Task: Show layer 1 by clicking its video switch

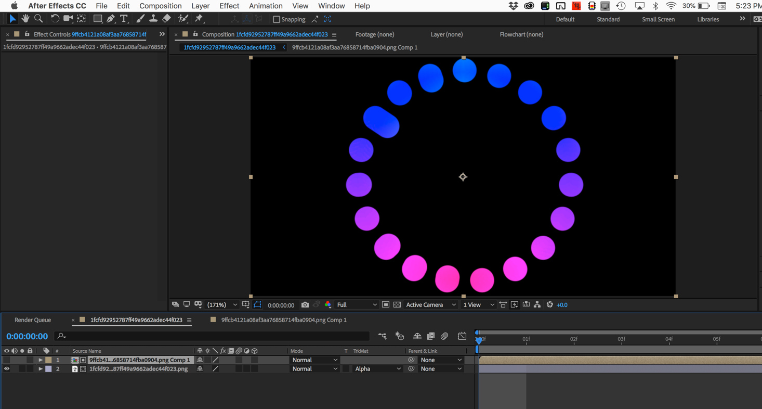Action: (7, 360)
